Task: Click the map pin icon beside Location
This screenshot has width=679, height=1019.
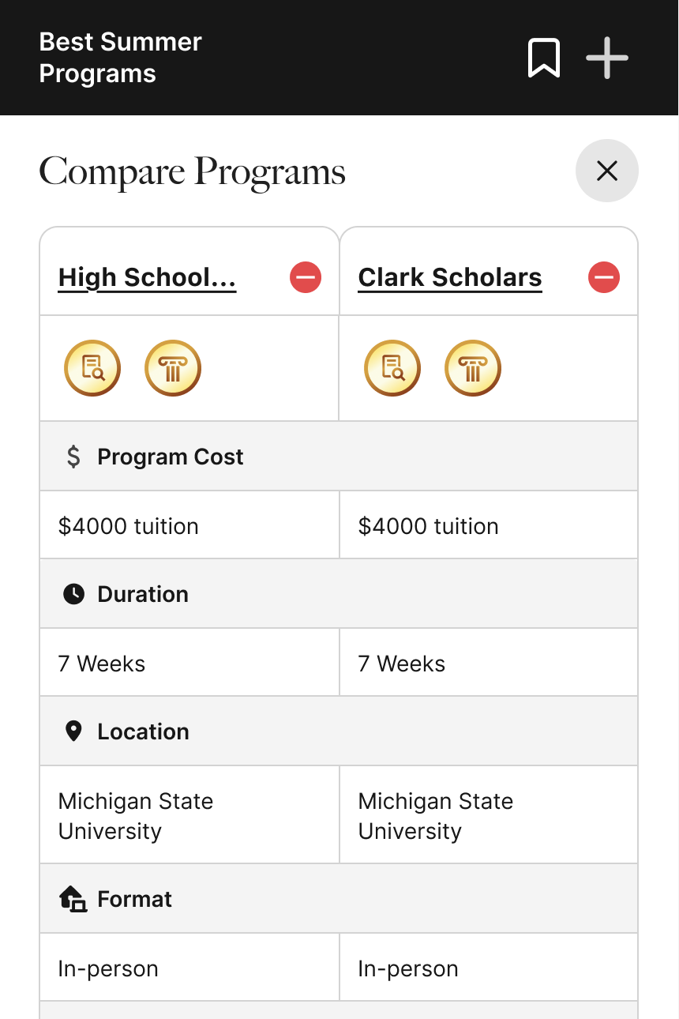Action: (73, 731)
